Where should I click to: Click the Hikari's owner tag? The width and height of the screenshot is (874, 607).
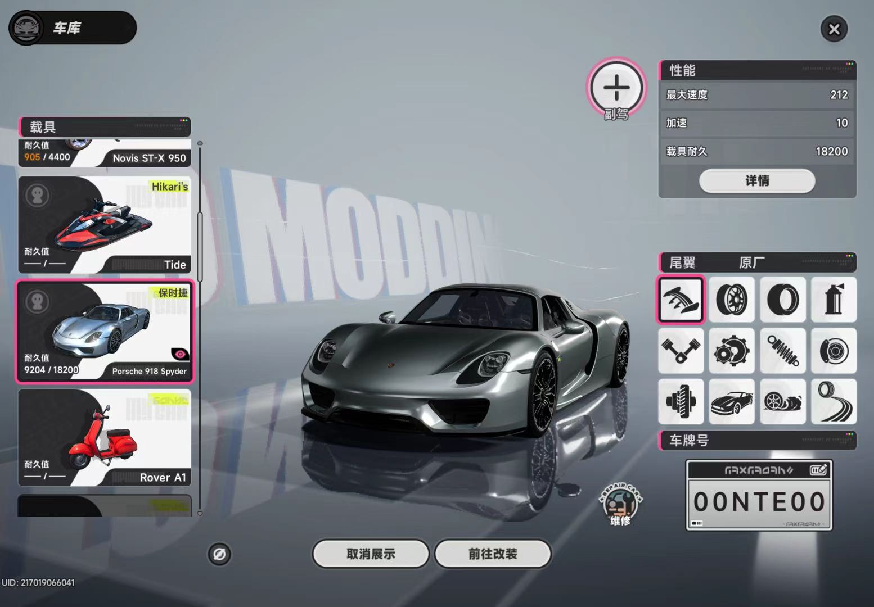pyautogui.click(x=169, y=187)
